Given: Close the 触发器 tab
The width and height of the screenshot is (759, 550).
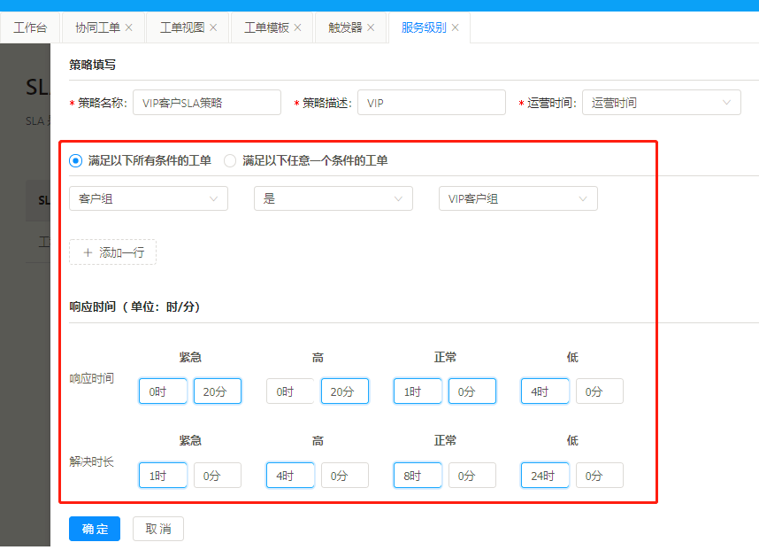Looking at the screenshot, I should pos(372,27).
